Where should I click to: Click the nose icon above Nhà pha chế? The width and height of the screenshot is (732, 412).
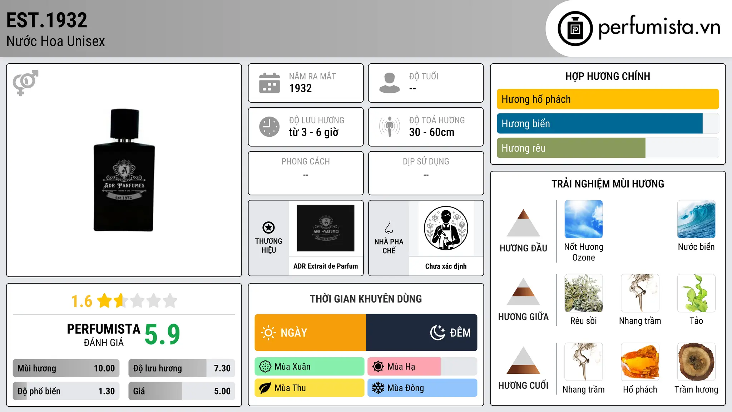point(389,227)
